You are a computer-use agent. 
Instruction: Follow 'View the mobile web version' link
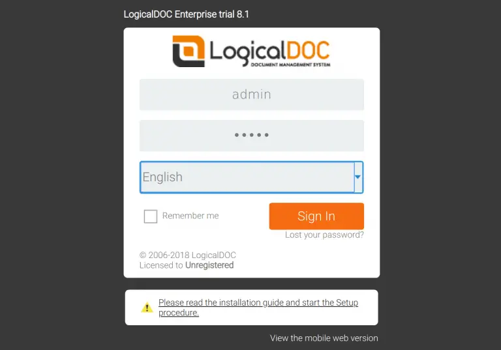click(x=324, y=338)
